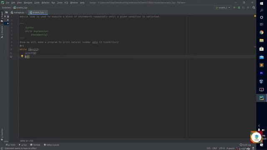Click the project folder icon beside manage.py tab
Image resolution: width=267 pixels, height=150 pixels.
[7, 12]
